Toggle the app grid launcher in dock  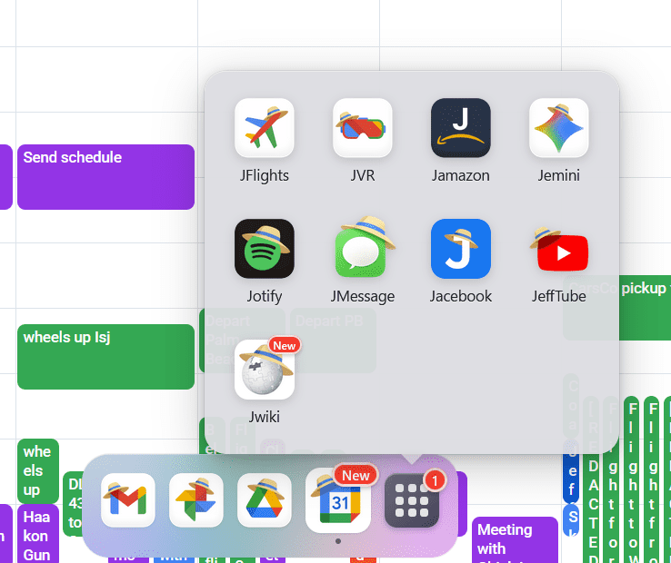412,500
